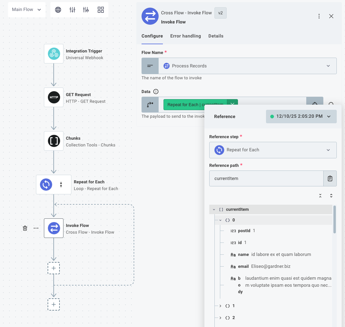Open the Main Flow dropdown

click(x=27, y=9)
